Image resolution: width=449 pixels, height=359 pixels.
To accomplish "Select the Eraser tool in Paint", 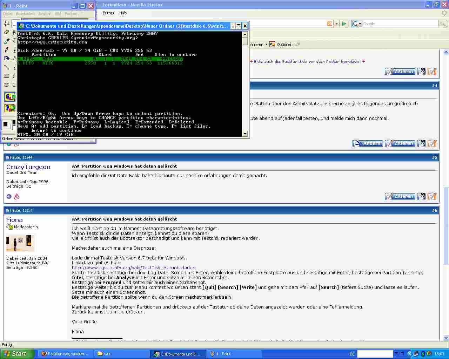I will click(6, 32).
